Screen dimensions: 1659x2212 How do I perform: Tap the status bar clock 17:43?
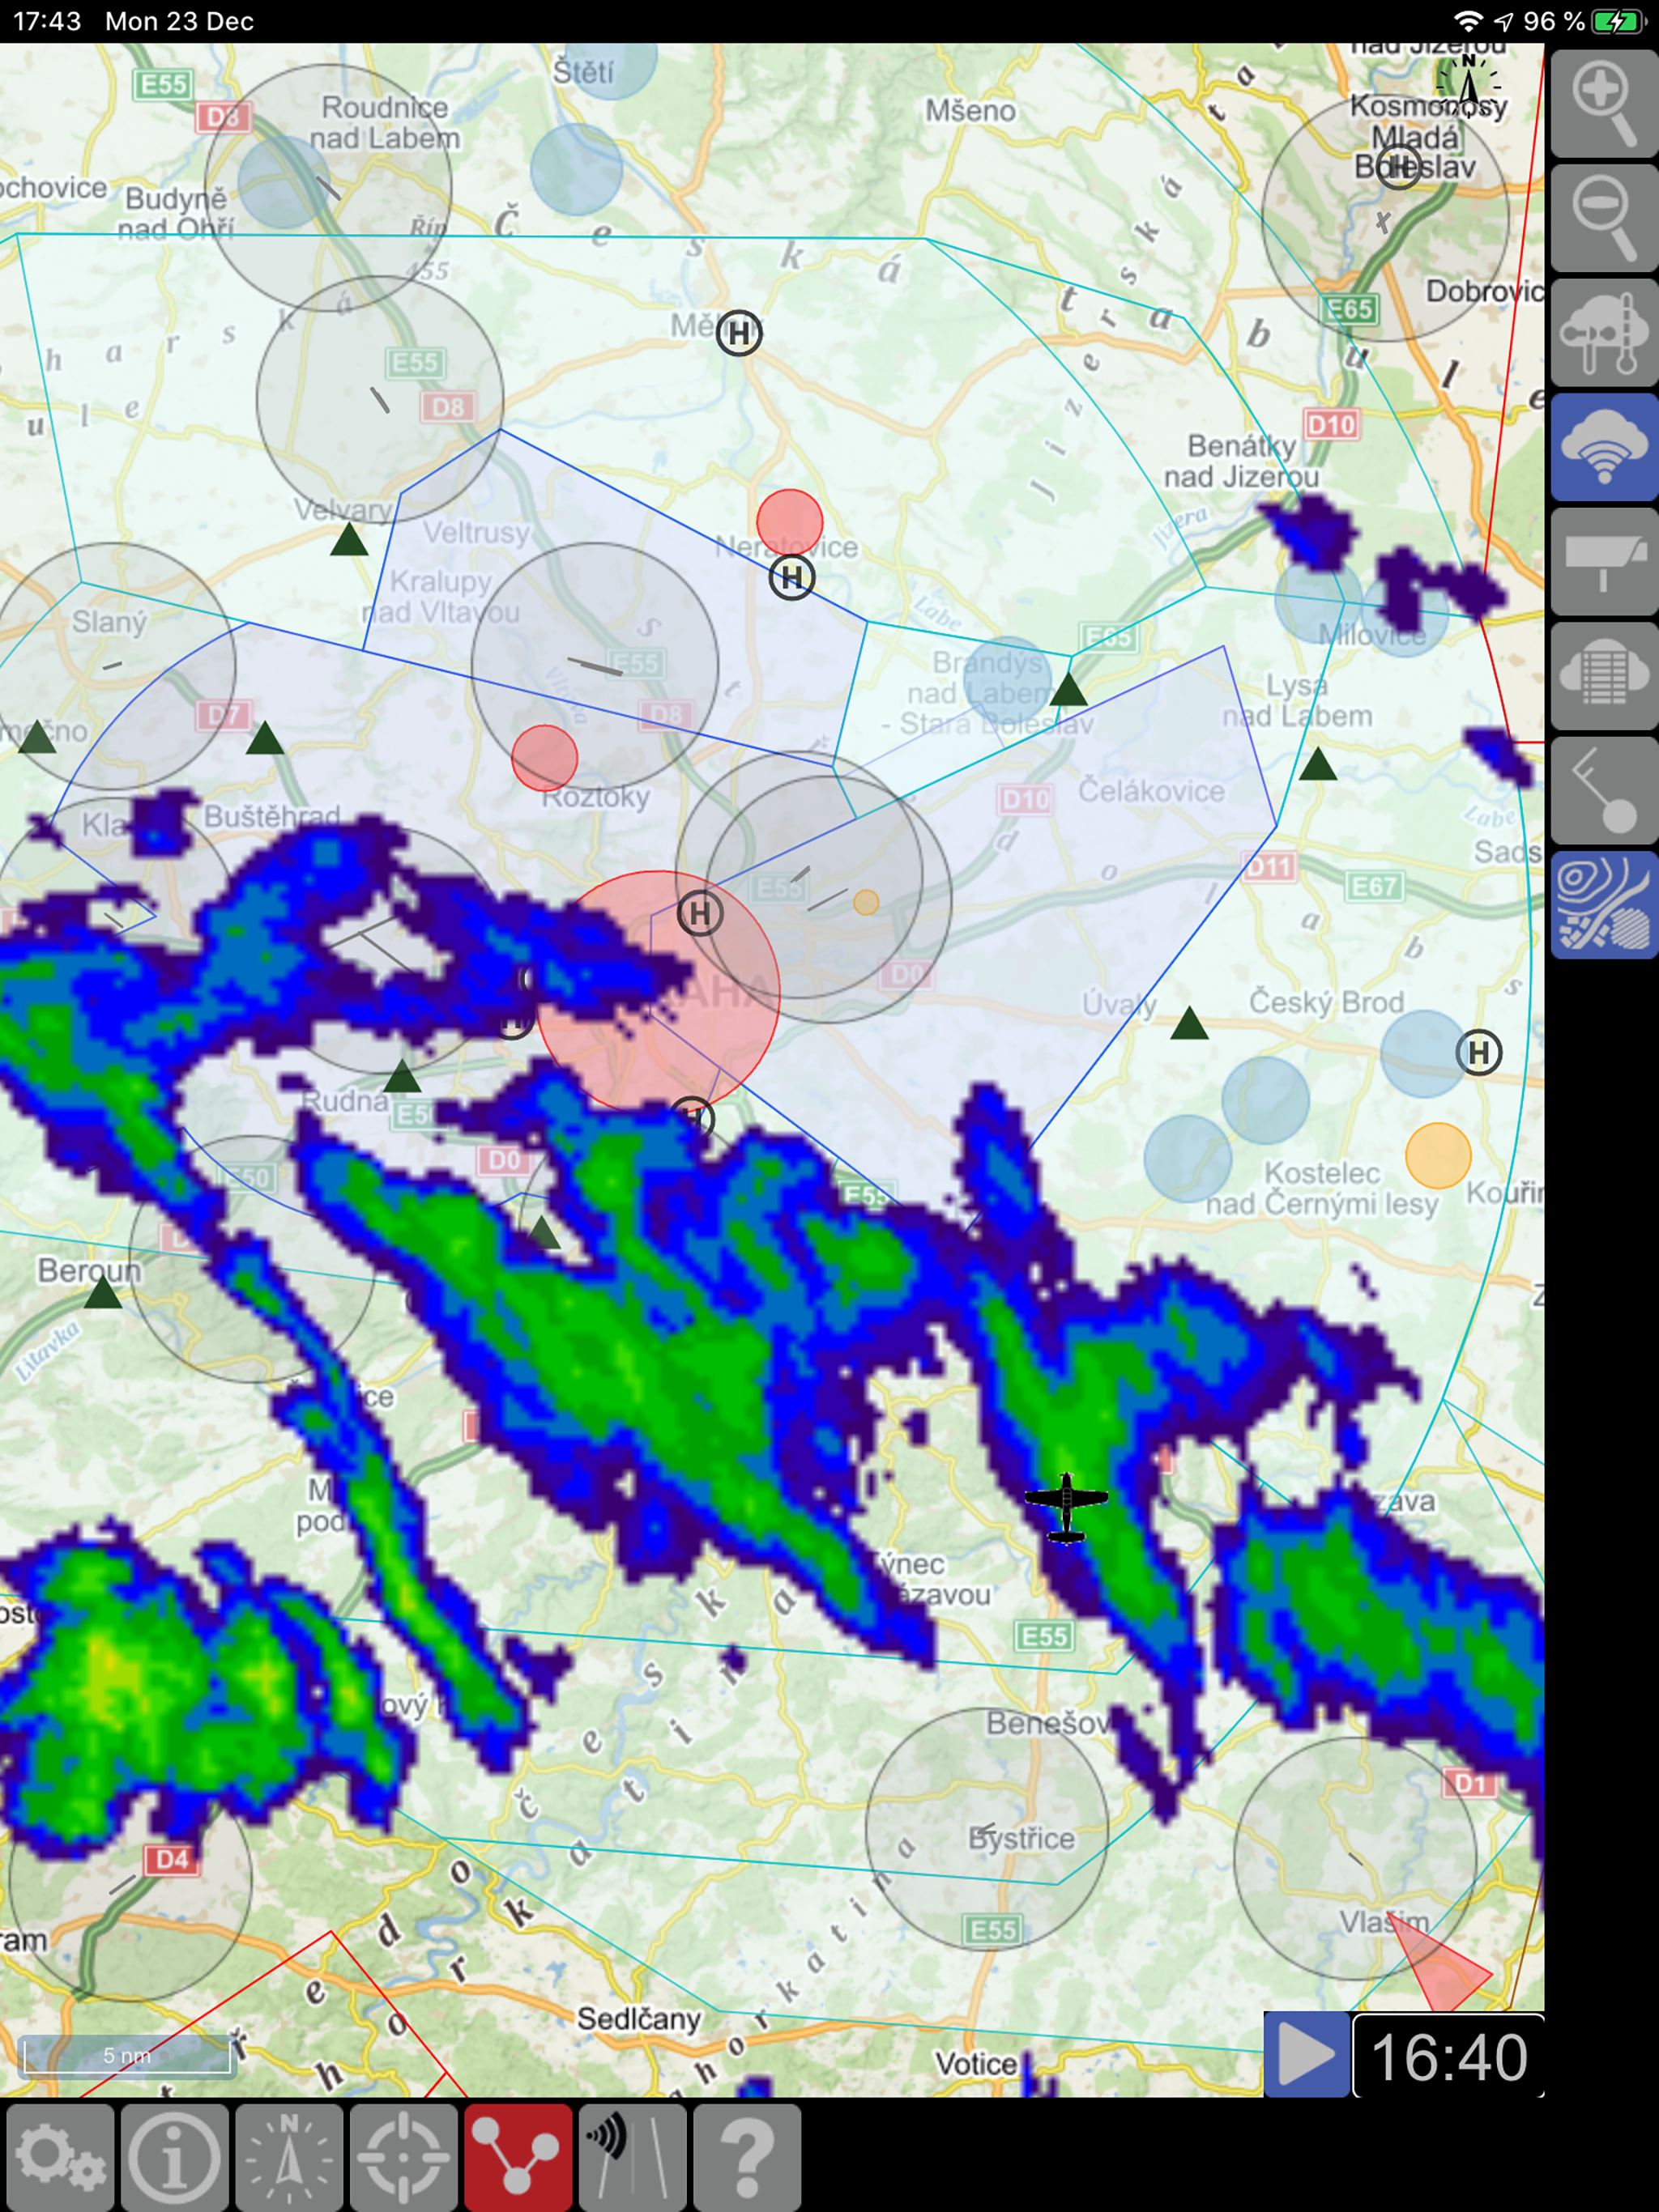[x=47, y=21]
